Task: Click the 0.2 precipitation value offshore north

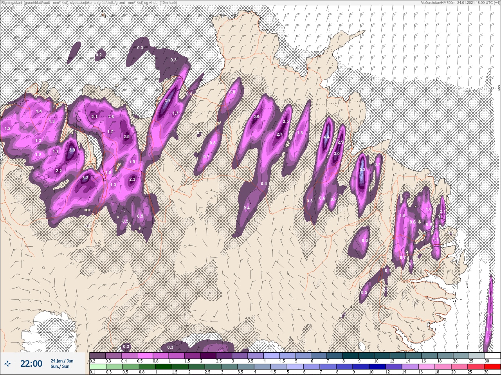Action: (99, 55)
